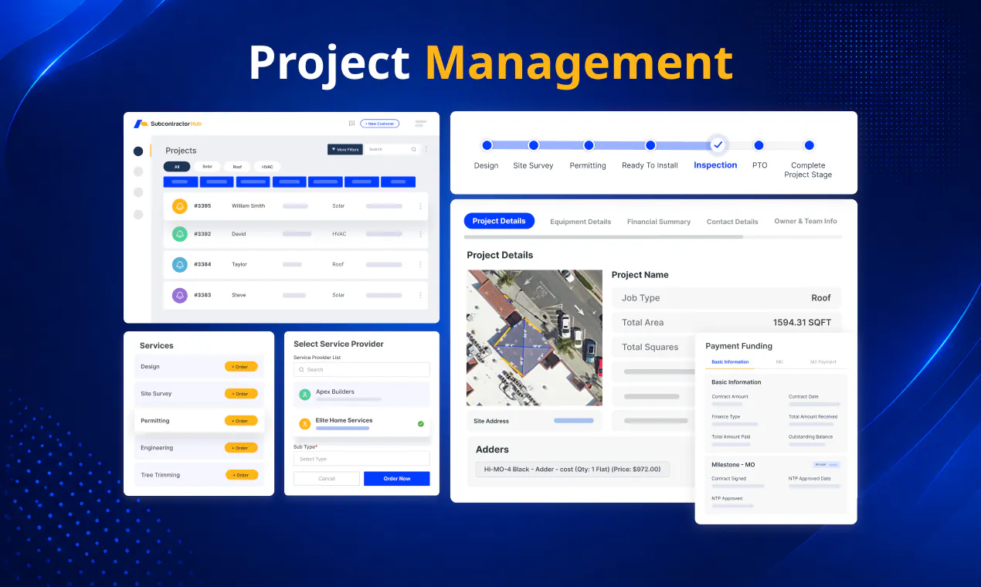Screen dimensions: 981x587
Task: Select the active dark sidebar circle icon
Action: [x=138, y=151]
